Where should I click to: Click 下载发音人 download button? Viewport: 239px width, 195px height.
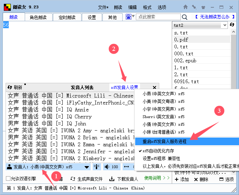[124, 179]
